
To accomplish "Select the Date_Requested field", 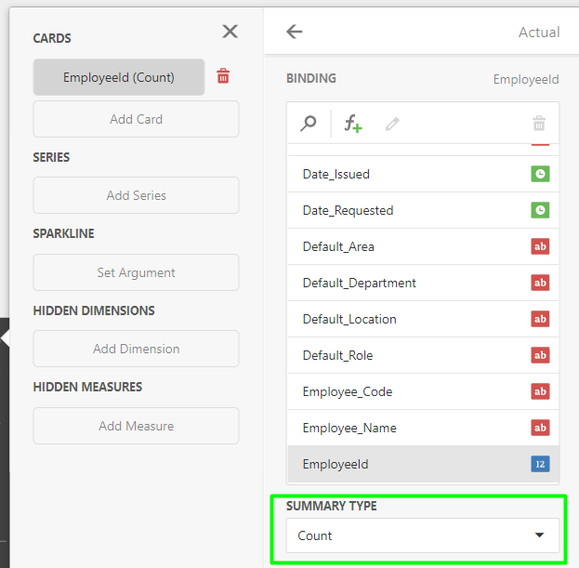I will coord(423,210).
